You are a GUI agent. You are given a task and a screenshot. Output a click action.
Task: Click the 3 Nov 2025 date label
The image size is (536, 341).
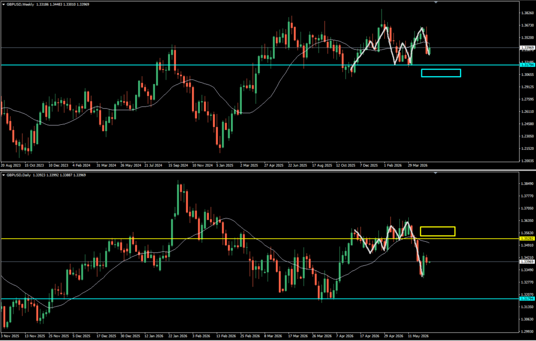[x=9, y=336]
